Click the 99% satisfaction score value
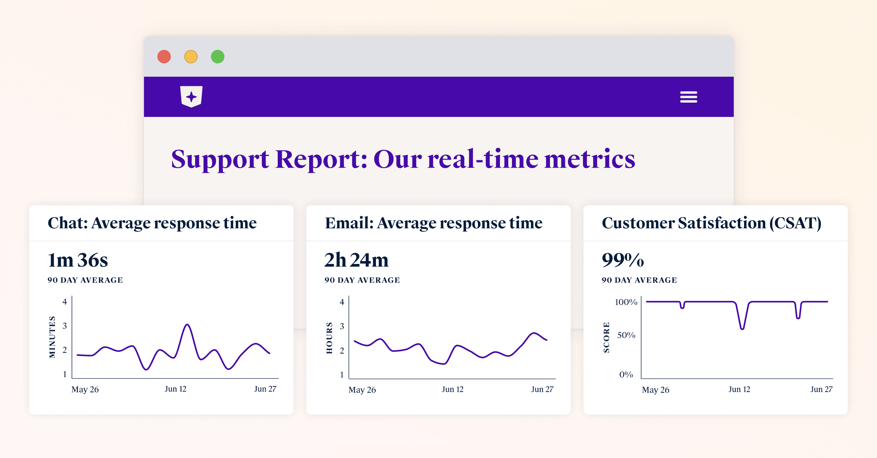 click(623, 260)
